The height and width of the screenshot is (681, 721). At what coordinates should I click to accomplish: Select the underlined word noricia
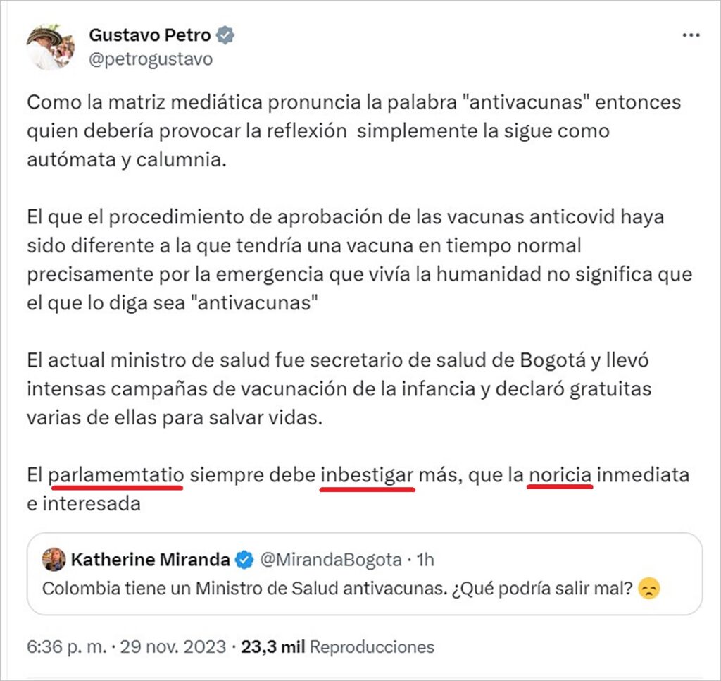coord(560,475)
